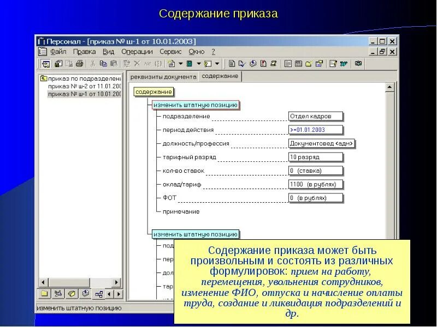Open the Файл menu
Screen dimensions: 437x327
58,52
